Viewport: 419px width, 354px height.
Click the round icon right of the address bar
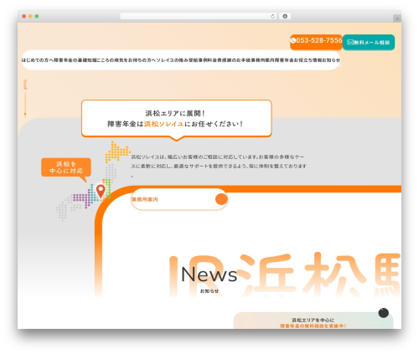[285, 17]
